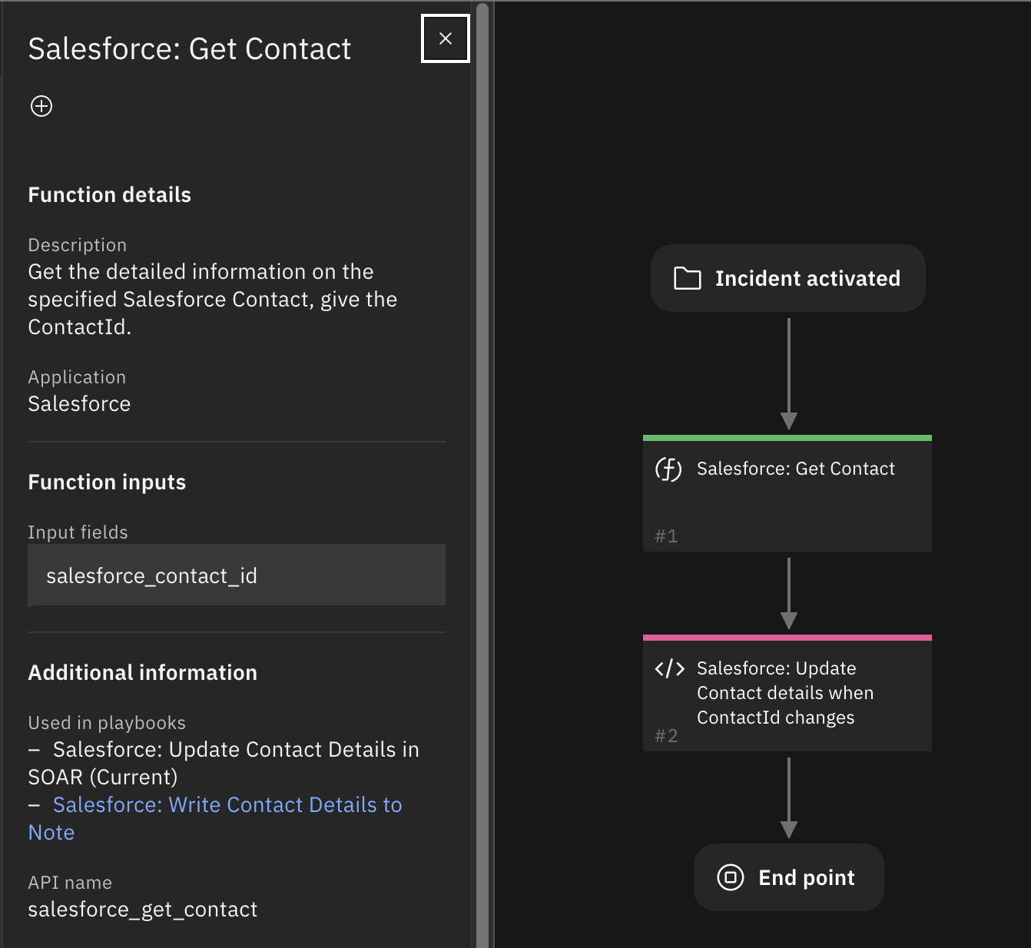Select the Salesforce: Get Contact function node
The image size is (1031, 948).
(787, 493)
